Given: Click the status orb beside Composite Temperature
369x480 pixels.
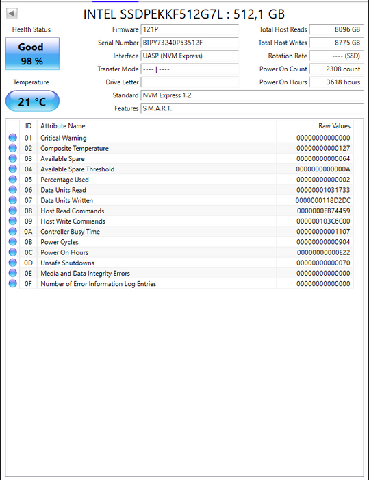Looking at the screenshot, I should [x=13, y=148].
